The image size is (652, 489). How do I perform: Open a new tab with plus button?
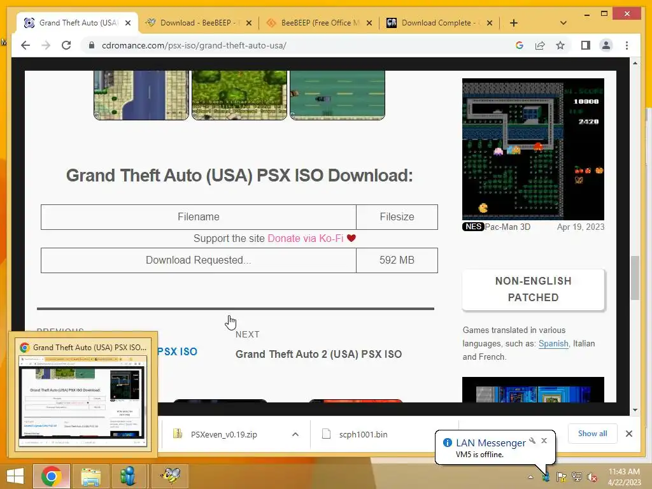tap(514, 23)
